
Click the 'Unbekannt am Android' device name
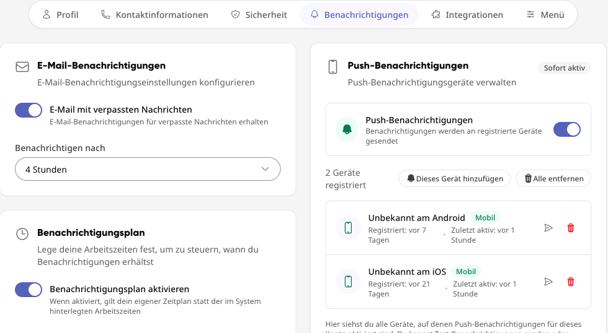[x=416, y=218]
